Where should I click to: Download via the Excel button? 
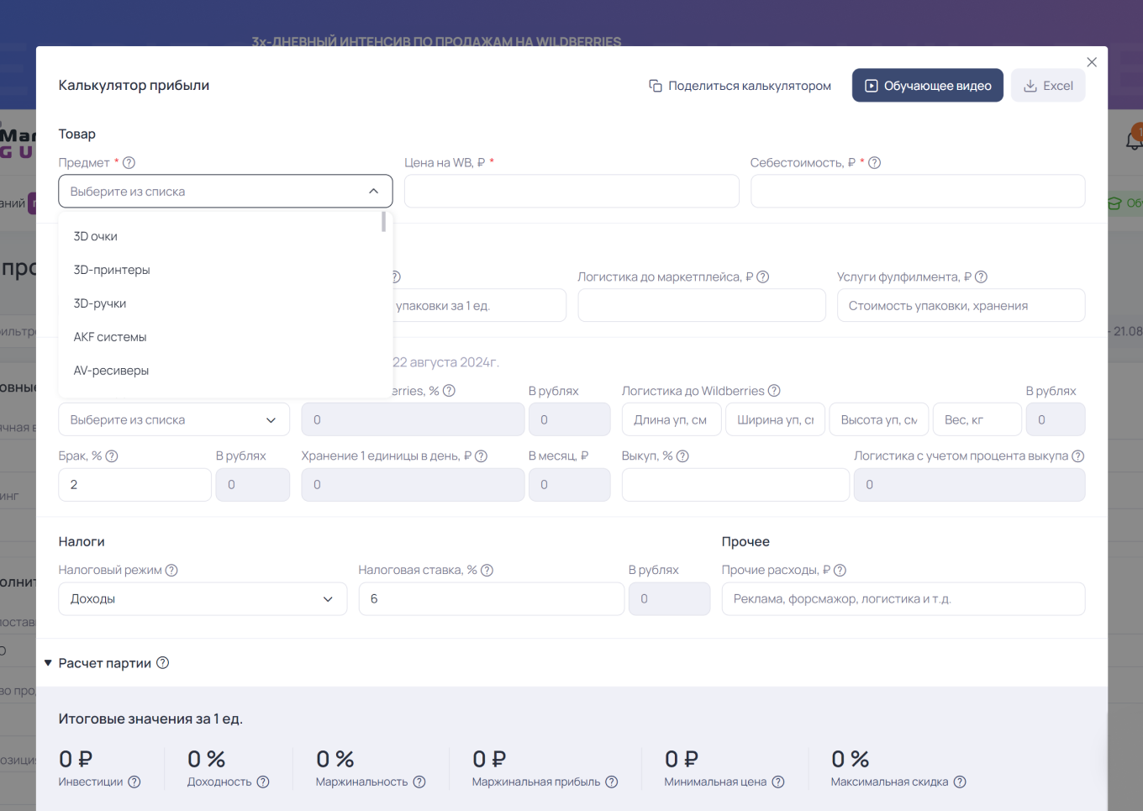[x=1048, y=86]
